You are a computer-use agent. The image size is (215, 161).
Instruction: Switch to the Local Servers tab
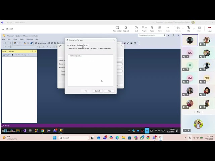(72, 45)
